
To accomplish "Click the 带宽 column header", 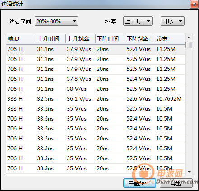I will pos(170,39).
